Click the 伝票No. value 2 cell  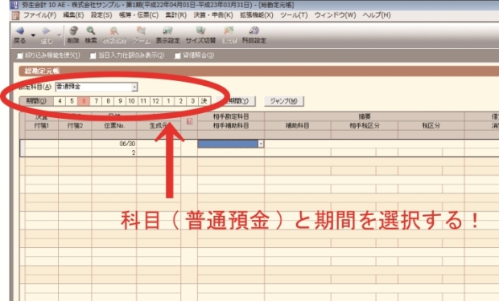114,153
